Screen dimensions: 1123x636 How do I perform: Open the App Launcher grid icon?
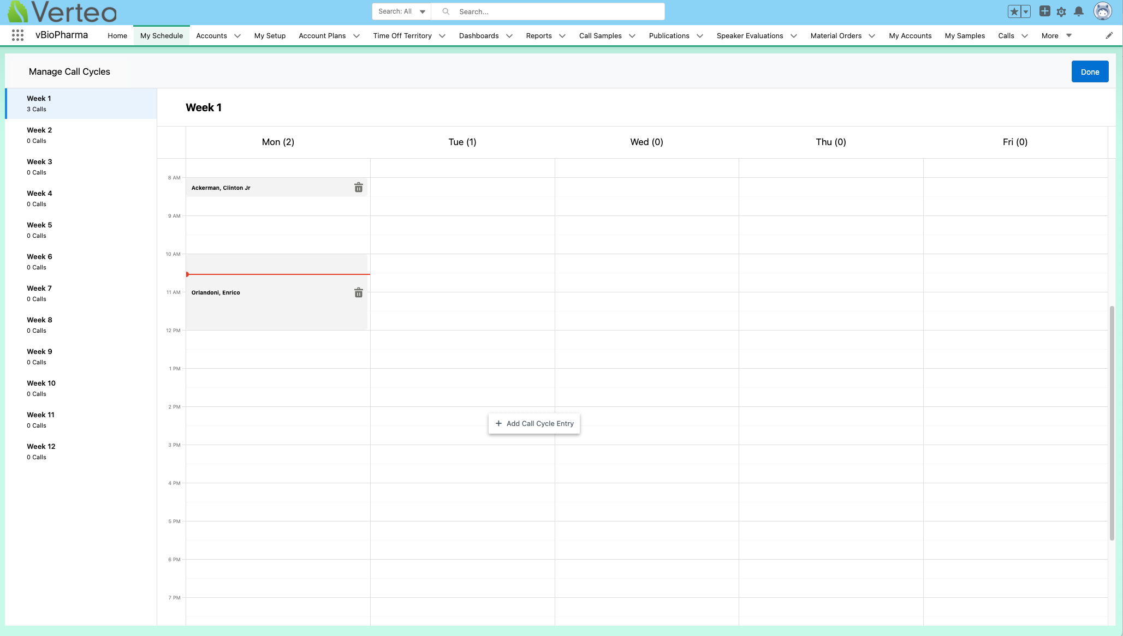17,35
